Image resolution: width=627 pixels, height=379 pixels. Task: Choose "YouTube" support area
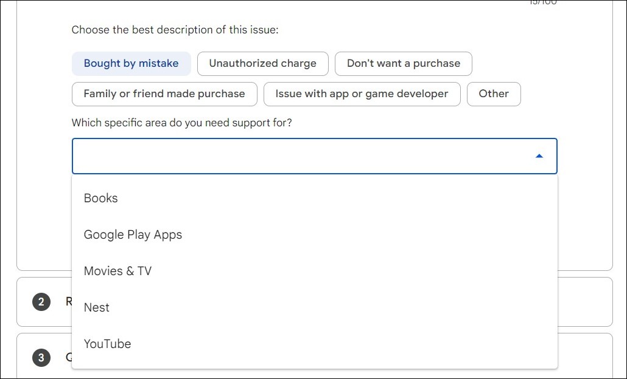click(107, 344)
